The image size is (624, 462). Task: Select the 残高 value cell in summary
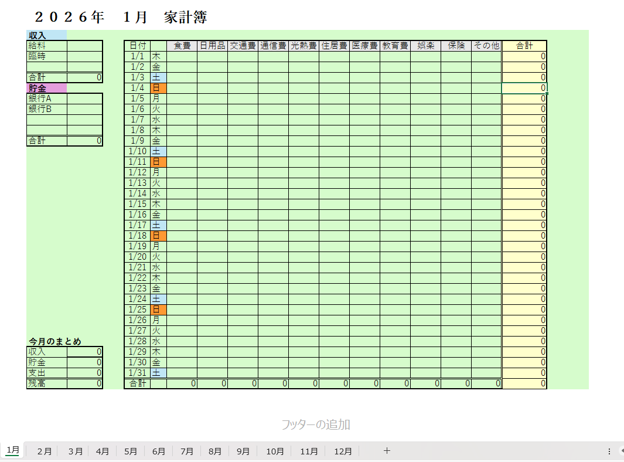tap(85, 383)
